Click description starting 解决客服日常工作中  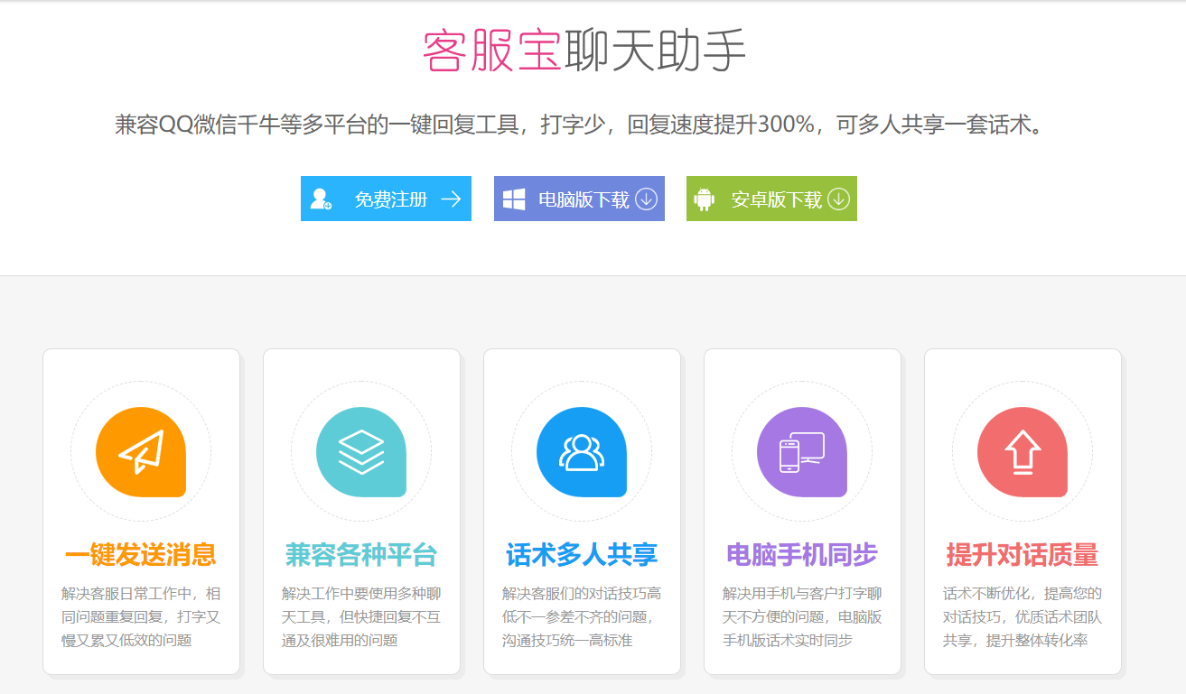tap(141, 617)
